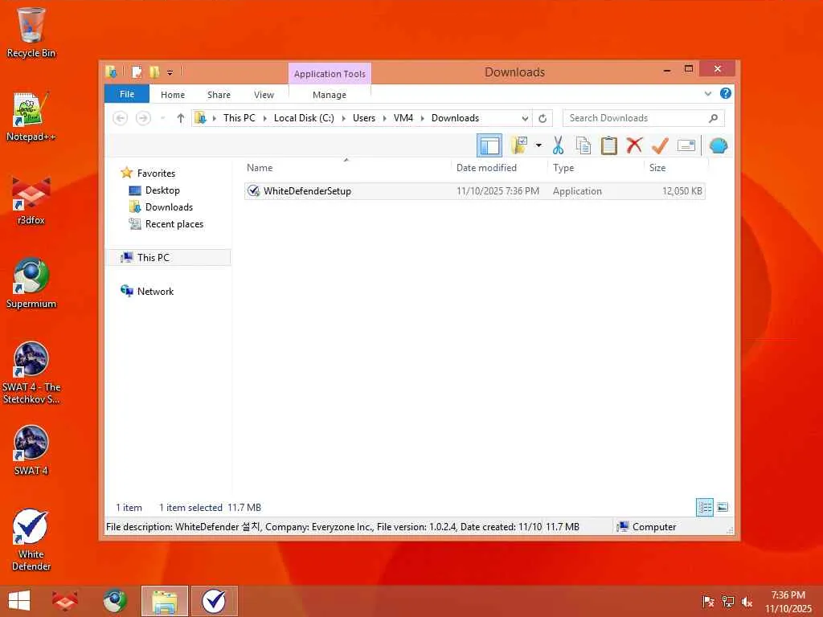
Task: Open the folder options dropdown arrow
Action: (538, 145)
